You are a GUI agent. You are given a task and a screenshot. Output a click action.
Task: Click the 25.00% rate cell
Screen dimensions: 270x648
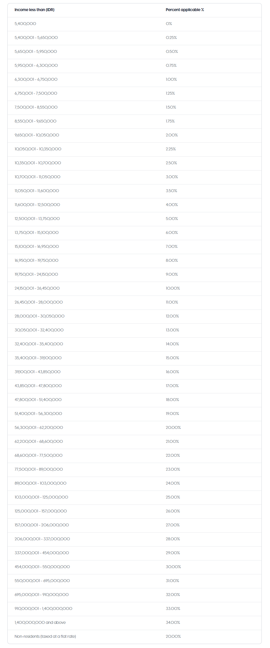pos(173,497)
